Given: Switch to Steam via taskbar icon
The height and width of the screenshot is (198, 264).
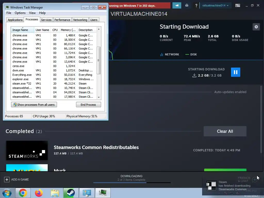Looking at the screenshot, I should coord(71,193).
